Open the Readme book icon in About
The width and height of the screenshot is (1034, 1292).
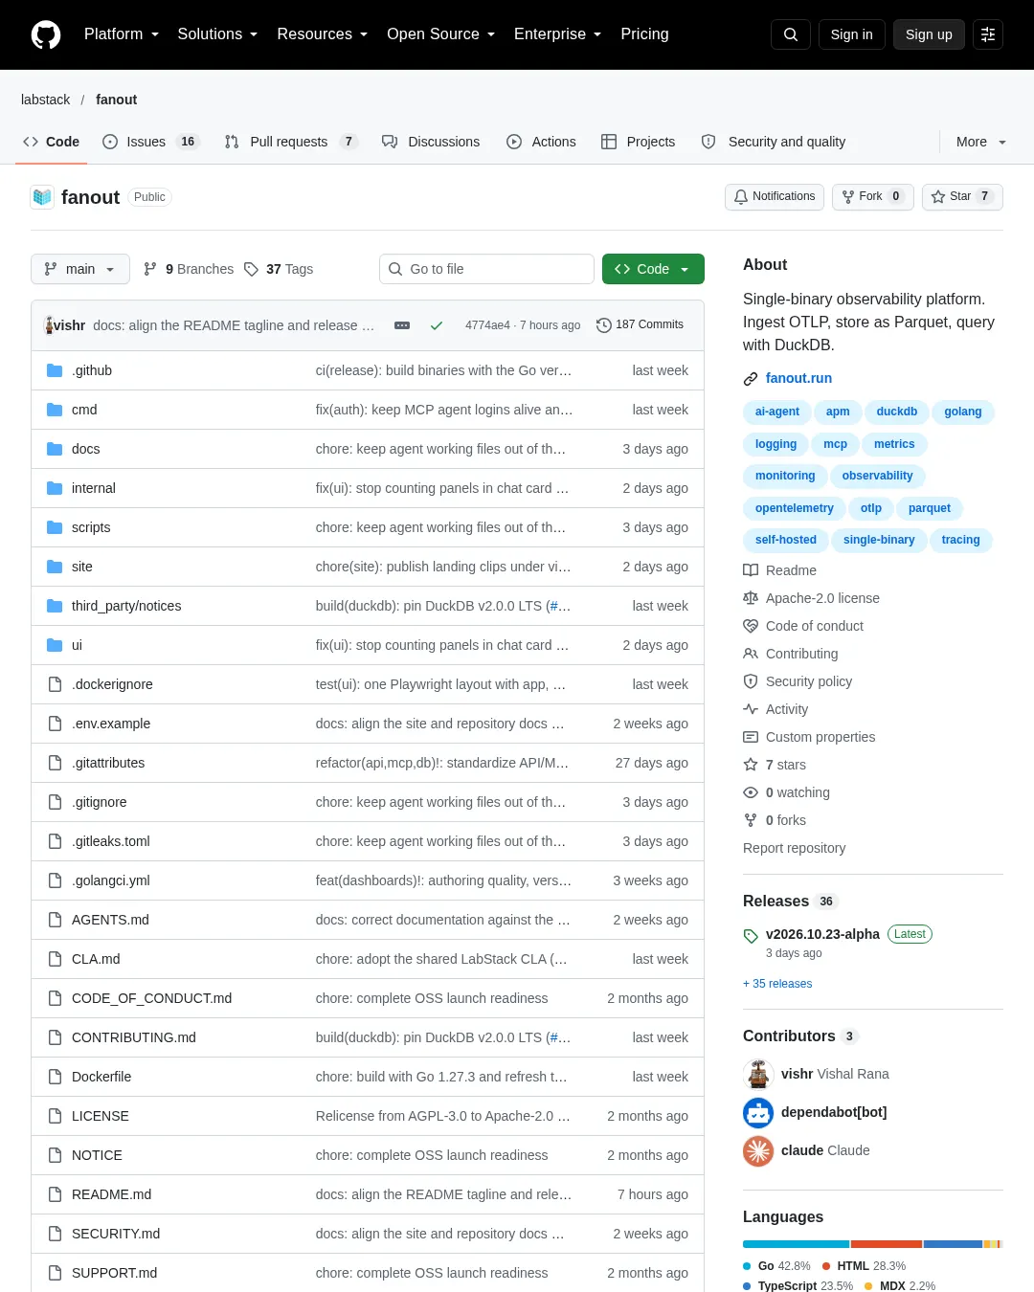coord(751,570)
